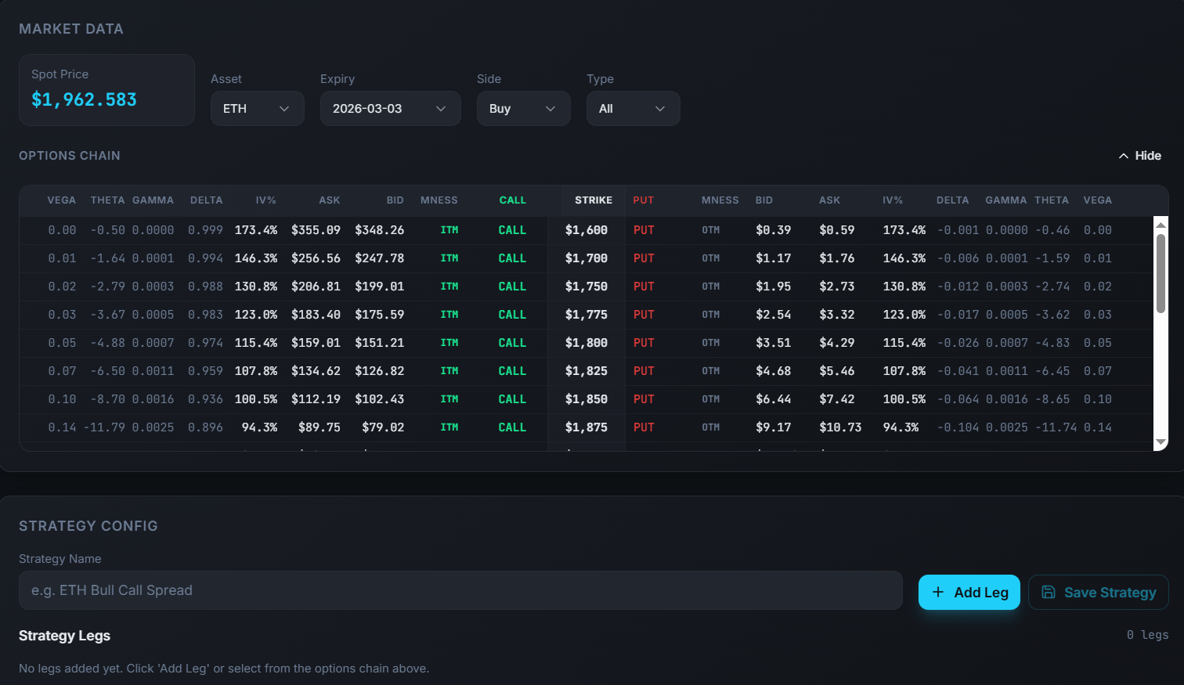Click the Save Strategy button
Image resolution: width=1184 pixels, height=685 pixels.
pyautogui.click(x=1098, y=593)
